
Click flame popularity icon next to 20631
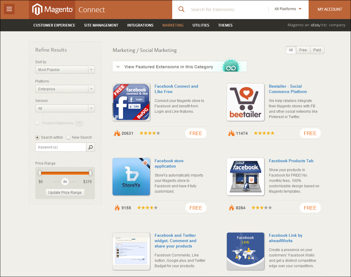pos(117,133)
